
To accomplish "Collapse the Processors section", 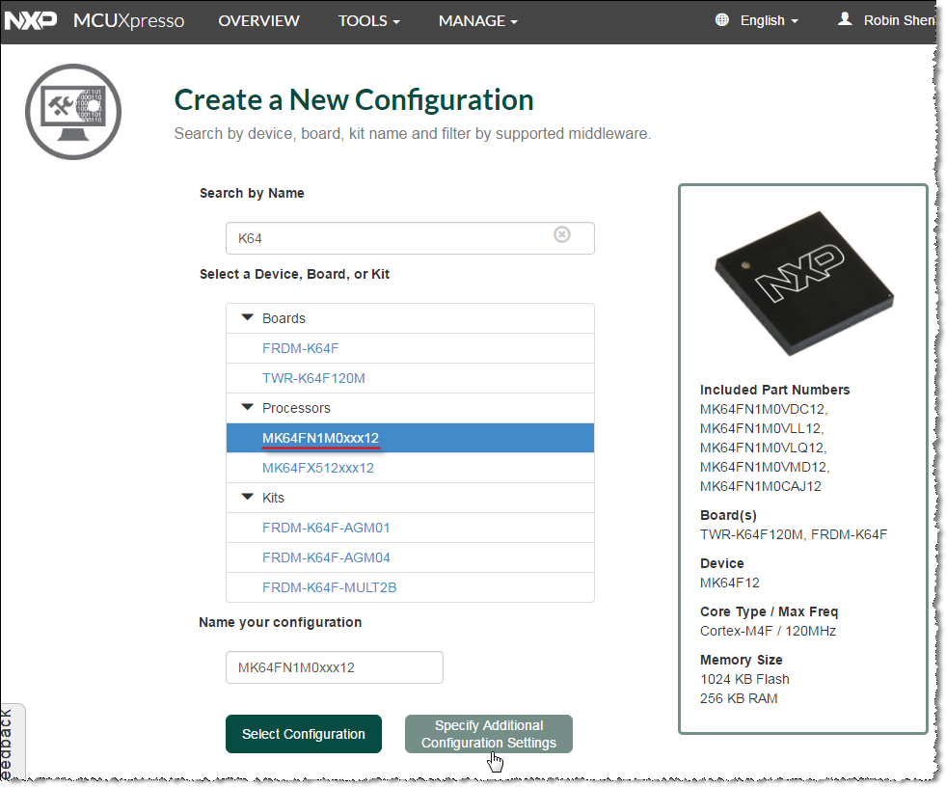I will tap(248, 407).
